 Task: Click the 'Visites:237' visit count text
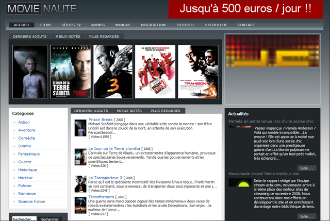tap(98, 214)
